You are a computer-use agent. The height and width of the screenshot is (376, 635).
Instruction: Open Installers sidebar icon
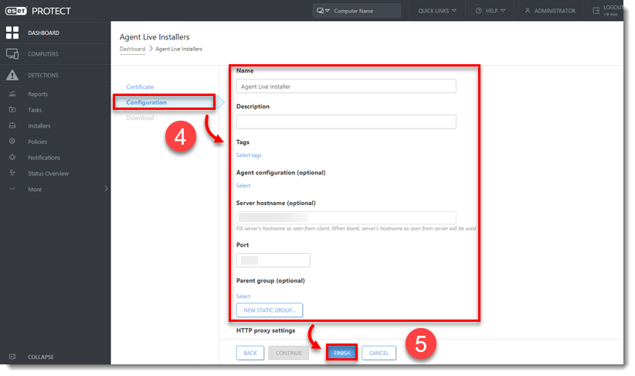[x=12, y=126]
